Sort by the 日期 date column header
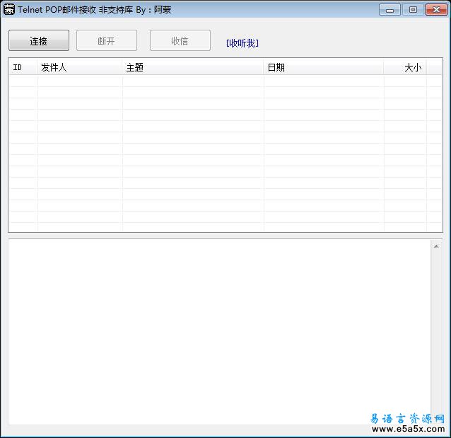This screenshot has width=451, height=438. coord(324,67)
